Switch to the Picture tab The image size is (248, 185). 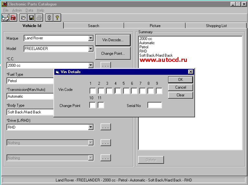click(155, 26)
